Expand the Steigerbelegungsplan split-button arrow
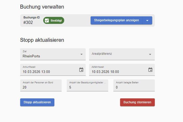The width and height of the screenshot is (183, 122). click(x=147, y=21)
